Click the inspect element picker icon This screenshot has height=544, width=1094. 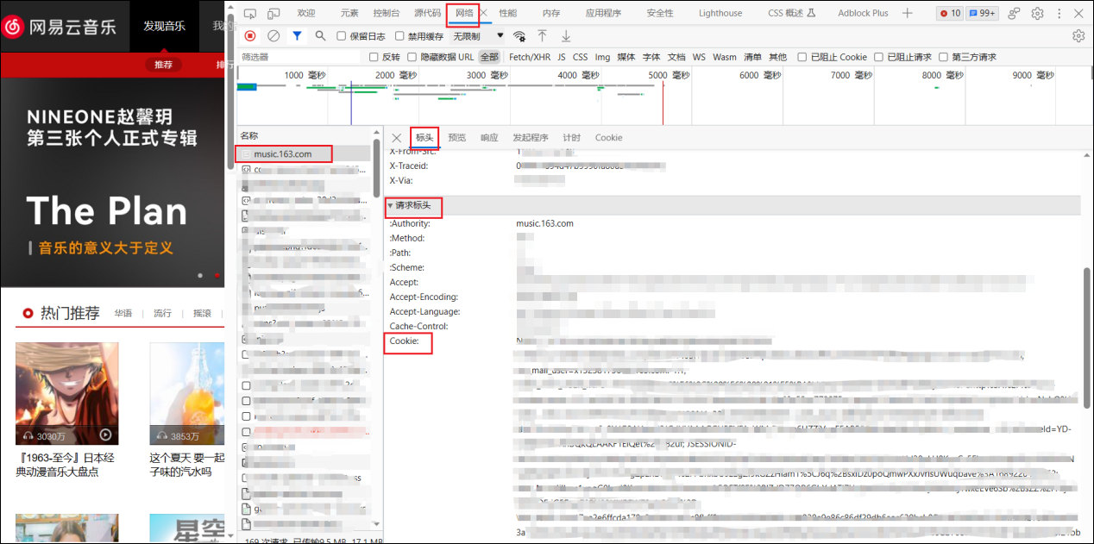[249, 14]
